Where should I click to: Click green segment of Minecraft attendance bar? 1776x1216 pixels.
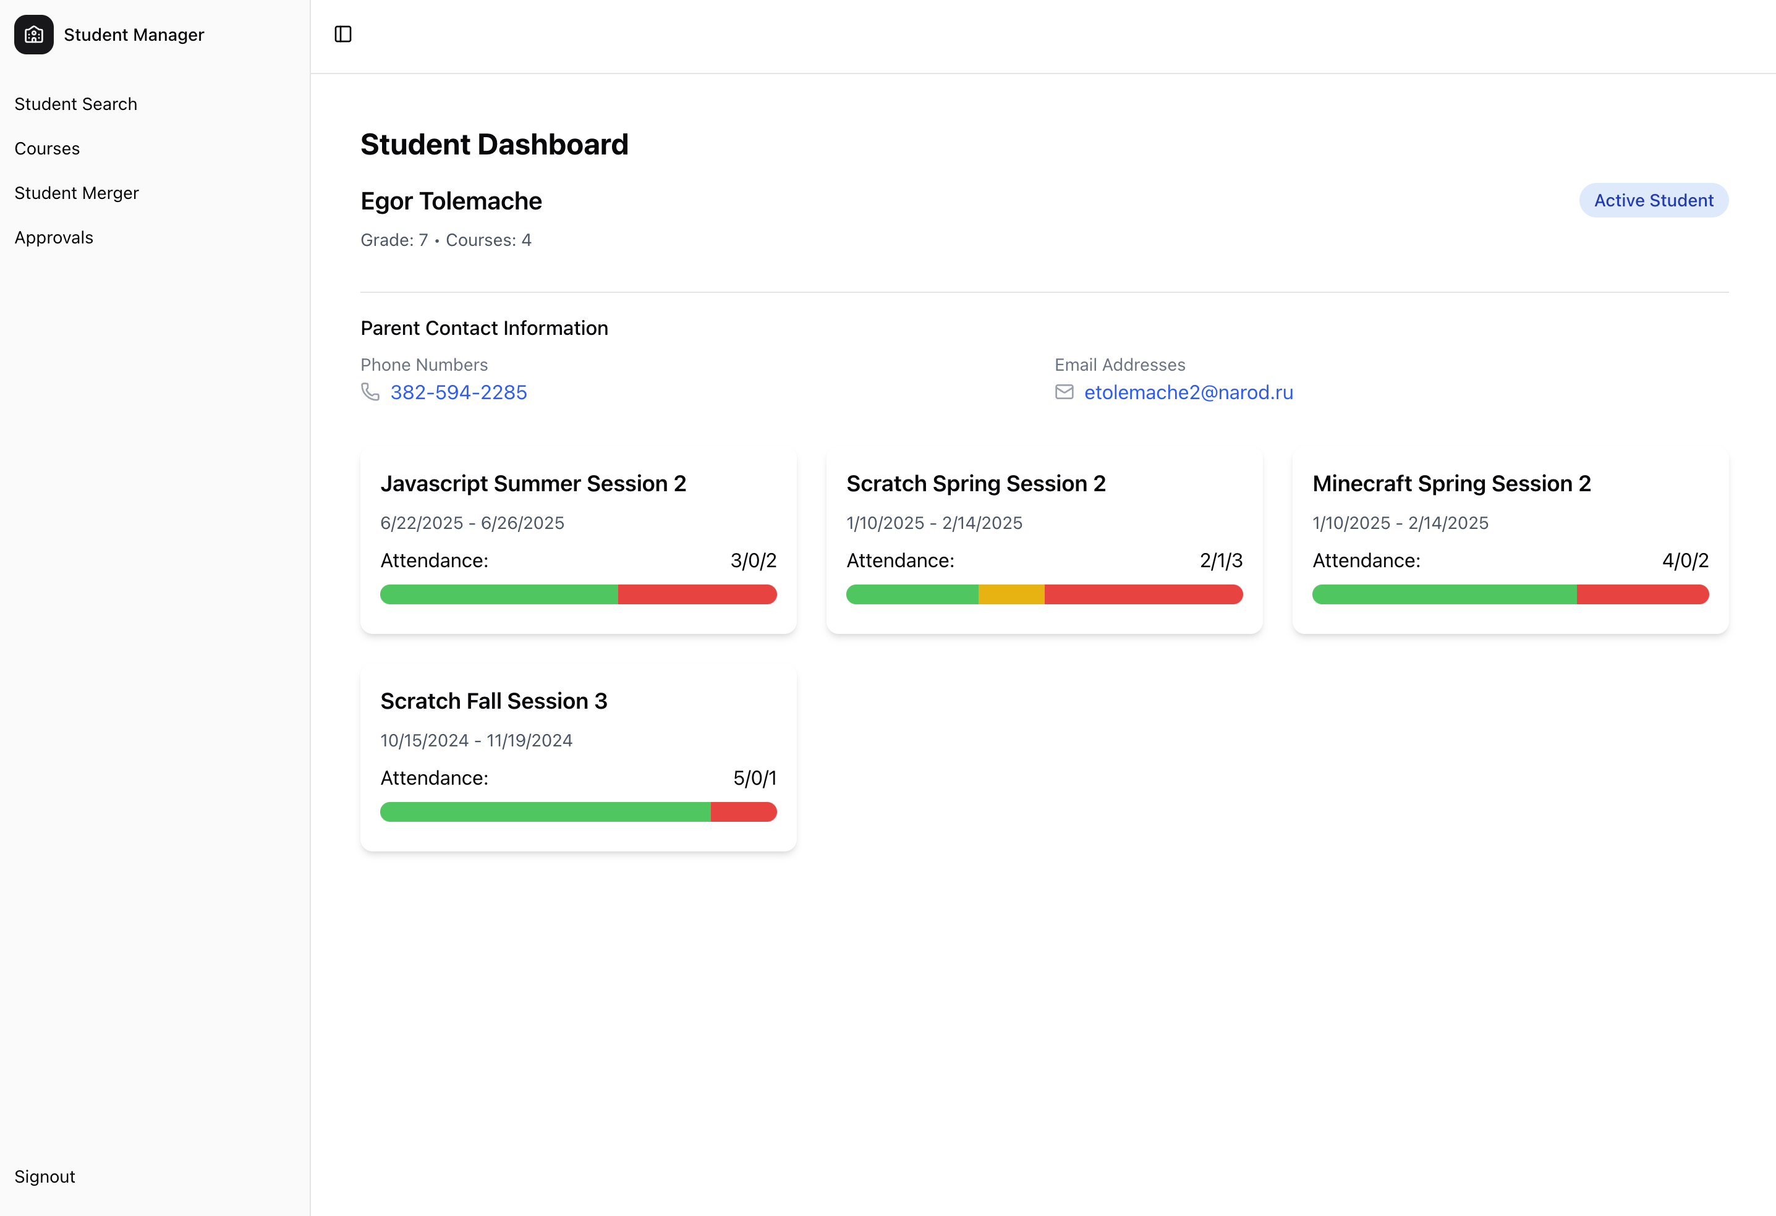coord(1443,594)
